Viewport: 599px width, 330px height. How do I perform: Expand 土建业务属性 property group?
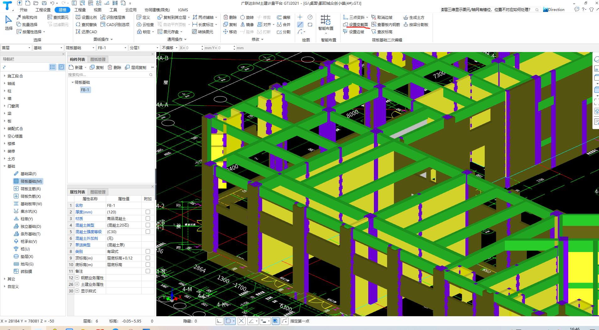pyautogui.click(x=77, y=284)
